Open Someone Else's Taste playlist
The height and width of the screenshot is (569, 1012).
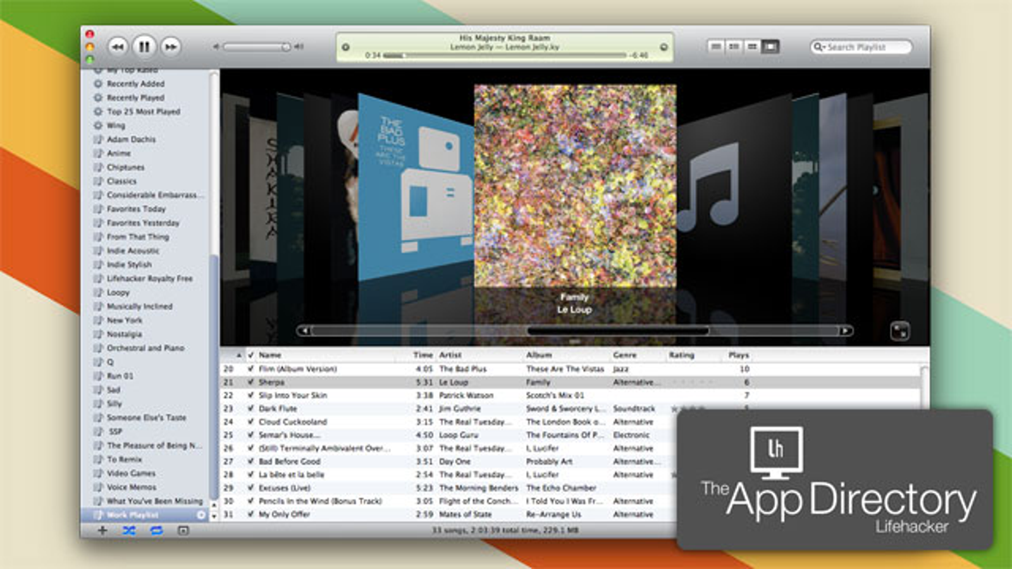pos(147,417)
